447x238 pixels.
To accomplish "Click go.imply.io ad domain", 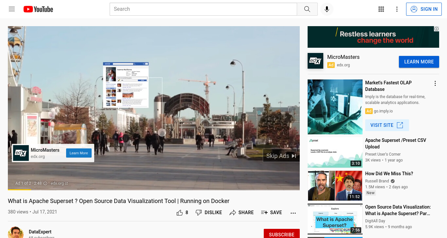I will [383, 111].
